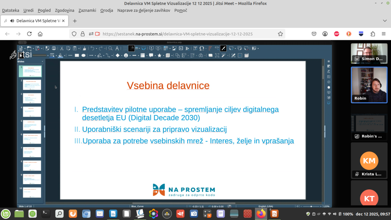Open the Zgodovina menu
391x220 pixels.
point(65,10)
